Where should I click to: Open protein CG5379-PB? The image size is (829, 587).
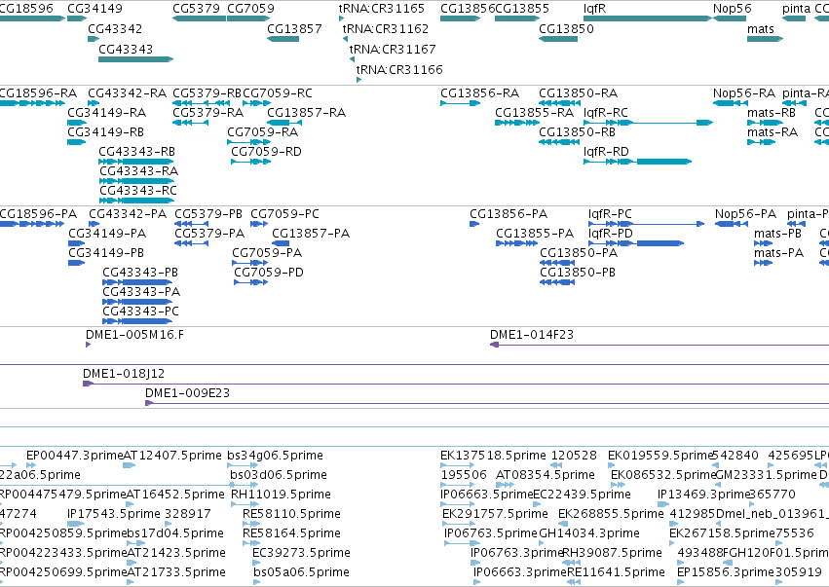pyautogui.click(x=191, y=224)
